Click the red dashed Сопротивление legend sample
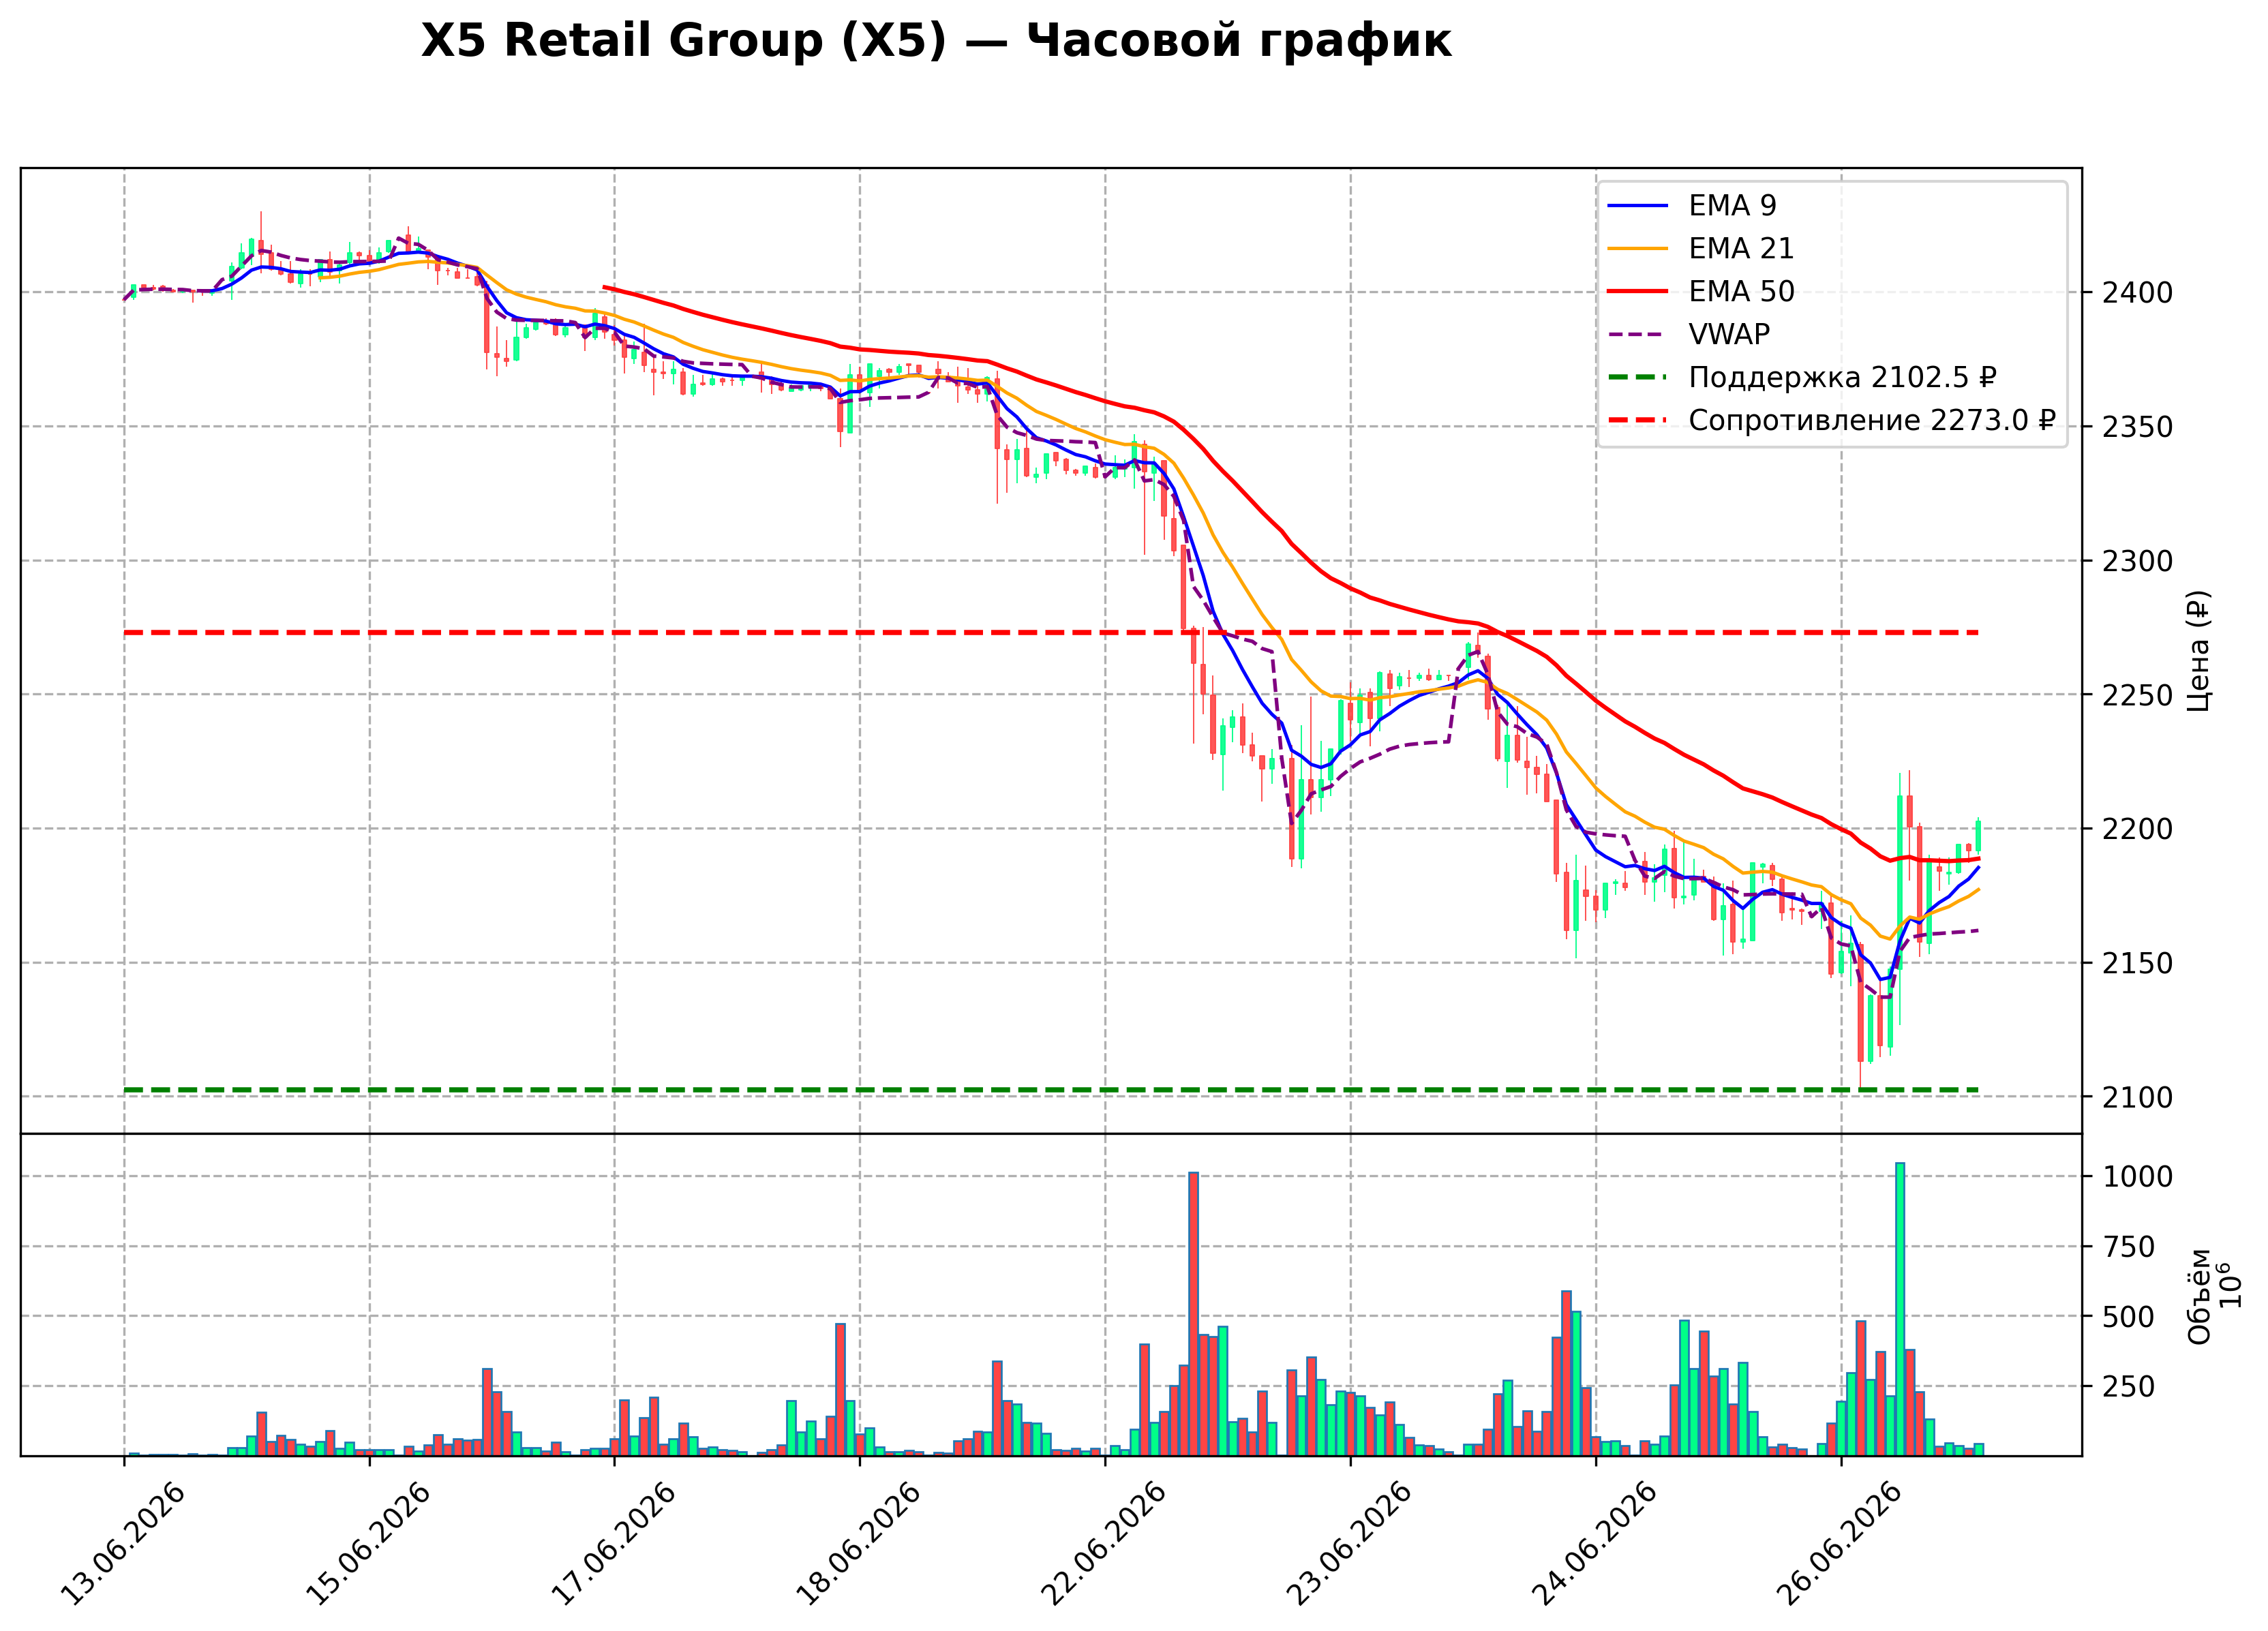 tap(1638, 420)
